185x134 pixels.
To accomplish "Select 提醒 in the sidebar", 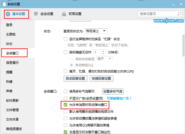I will [17, 72].
